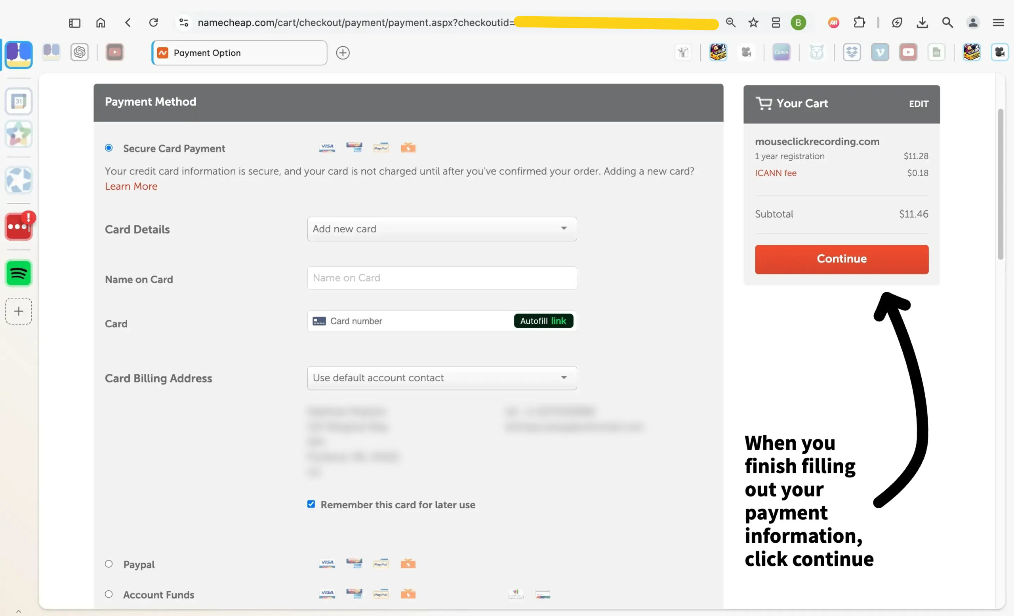The height and width of the screenshot is (616, 1014).
Task: Click EDIT in Your Cart header
Action: [918, 104]
